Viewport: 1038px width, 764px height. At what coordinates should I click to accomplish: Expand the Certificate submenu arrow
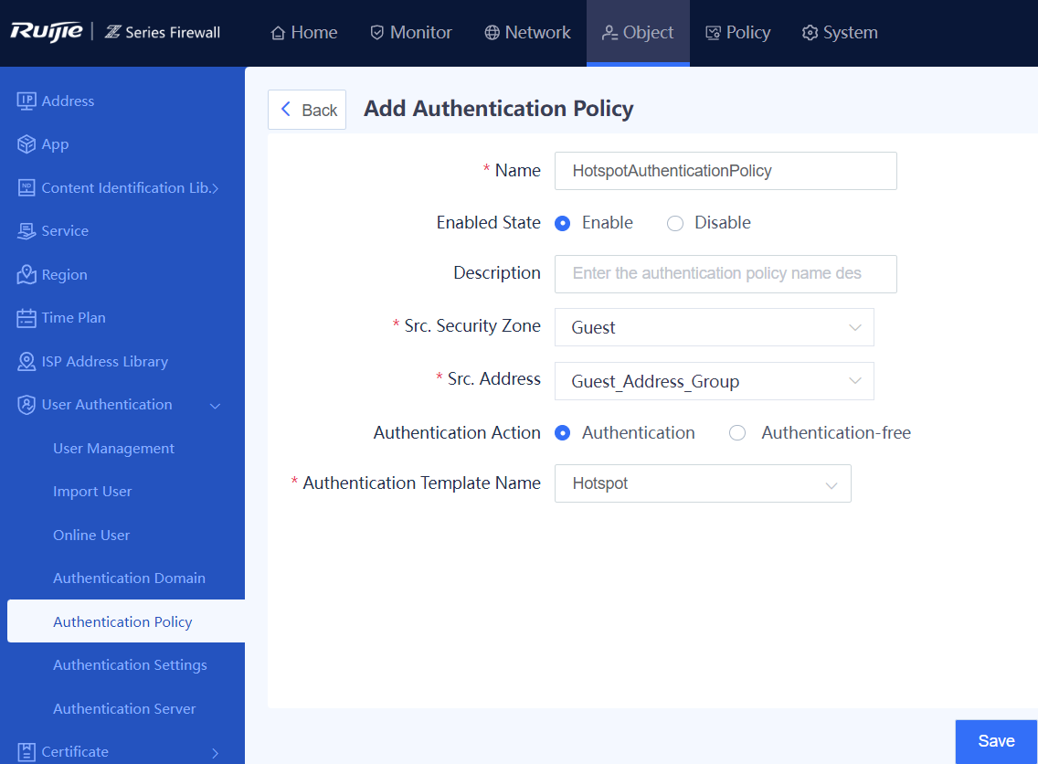[x=215, y=753]
